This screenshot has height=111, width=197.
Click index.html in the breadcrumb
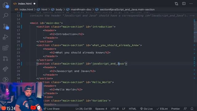point(26,10)
